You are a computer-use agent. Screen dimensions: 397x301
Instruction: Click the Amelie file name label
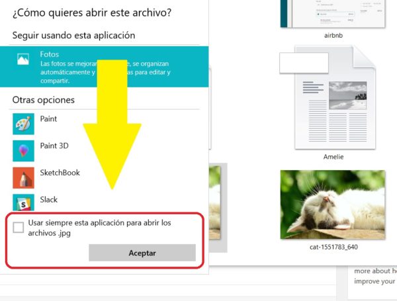(333, 157)
